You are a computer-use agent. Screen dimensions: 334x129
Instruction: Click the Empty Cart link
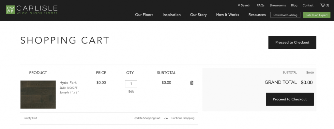point(30,118)
